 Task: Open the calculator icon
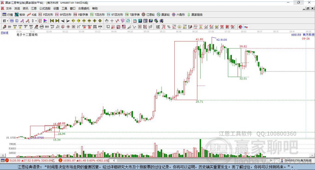[x=140, y=21]
